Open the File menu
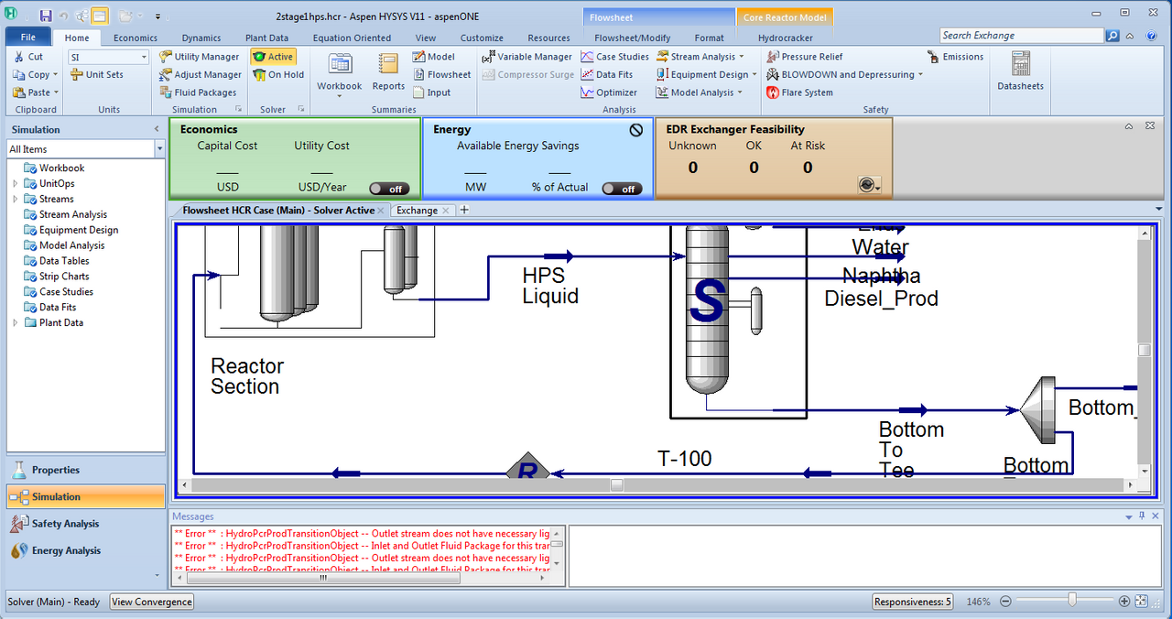 tap(28, 38)
